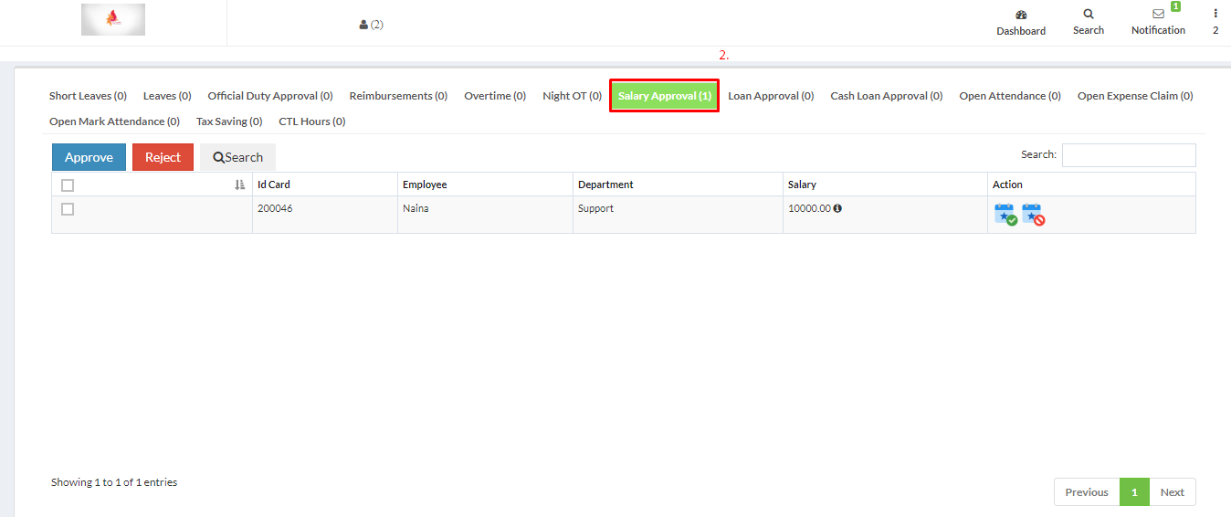The height and width of the screenshot is (517, 1231).
Task: Open the Notification envelope icon
Action: point(1158,15)
